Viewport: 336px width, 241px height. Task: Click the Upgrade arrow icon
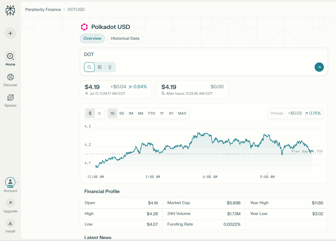(10, 203)
